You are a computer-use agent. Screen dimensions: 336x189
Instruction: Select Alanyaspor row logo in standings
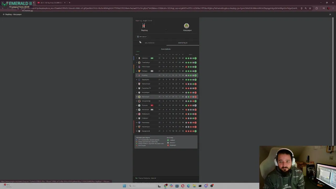point(139,97)
